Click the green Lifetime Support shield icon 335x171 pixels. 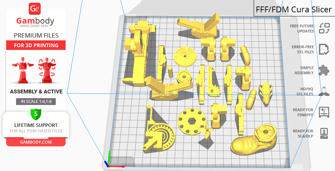pyautogui.click(x=36, y=114)
